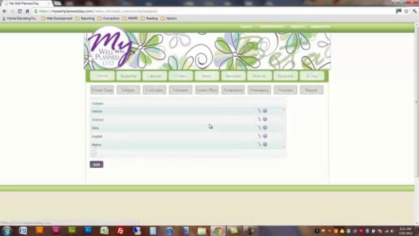Sort by the Subject column header

(98, 104)
